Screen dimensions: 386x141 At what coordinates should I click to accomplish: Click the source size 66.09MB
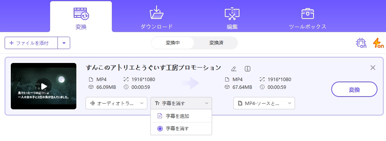(106, 87)
